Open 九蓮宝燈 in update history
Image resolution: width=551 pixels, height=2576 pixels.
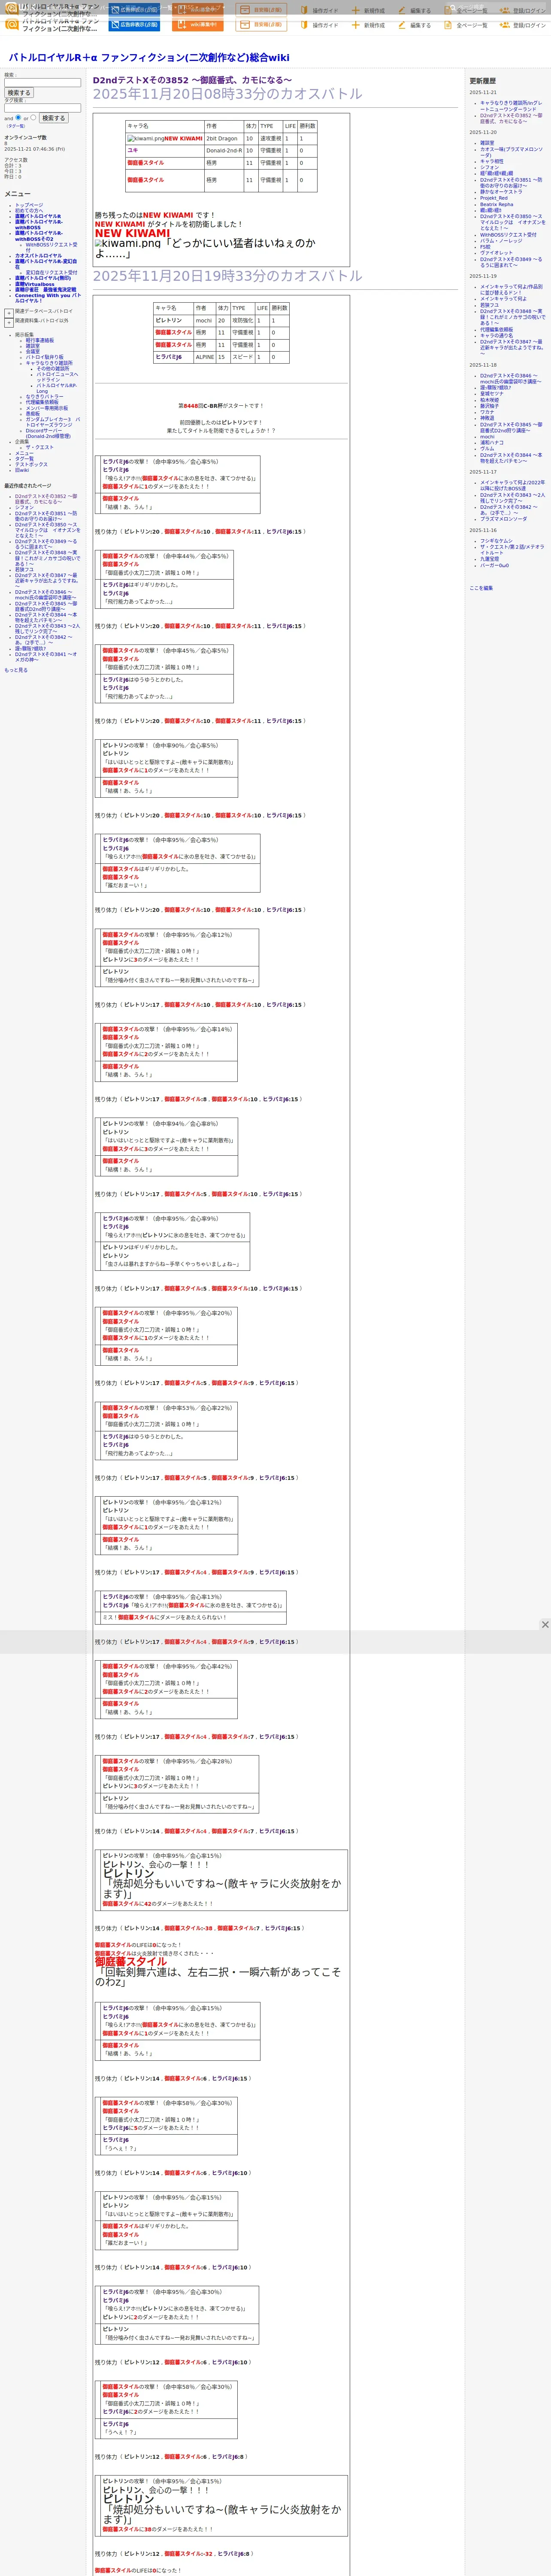pos(490,559)
